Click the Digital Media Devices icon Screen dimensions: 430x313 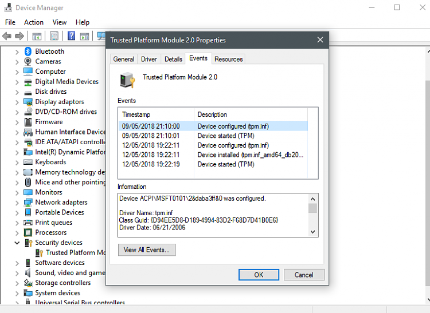pos(28,82)
